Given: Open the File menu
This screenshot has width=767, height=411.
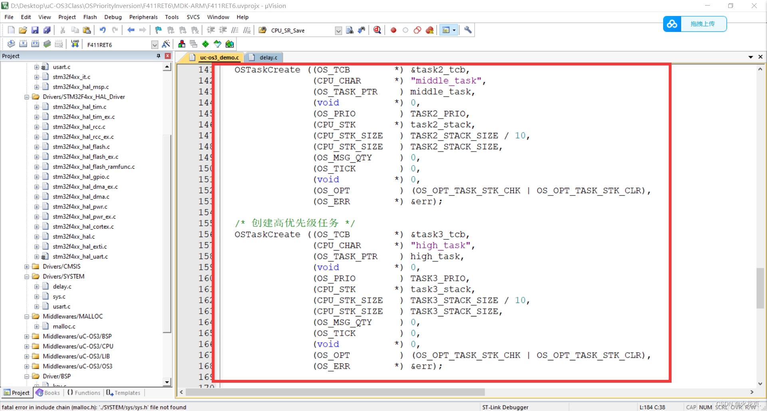Looking at the screenshot, I should (x=9, y=17).
